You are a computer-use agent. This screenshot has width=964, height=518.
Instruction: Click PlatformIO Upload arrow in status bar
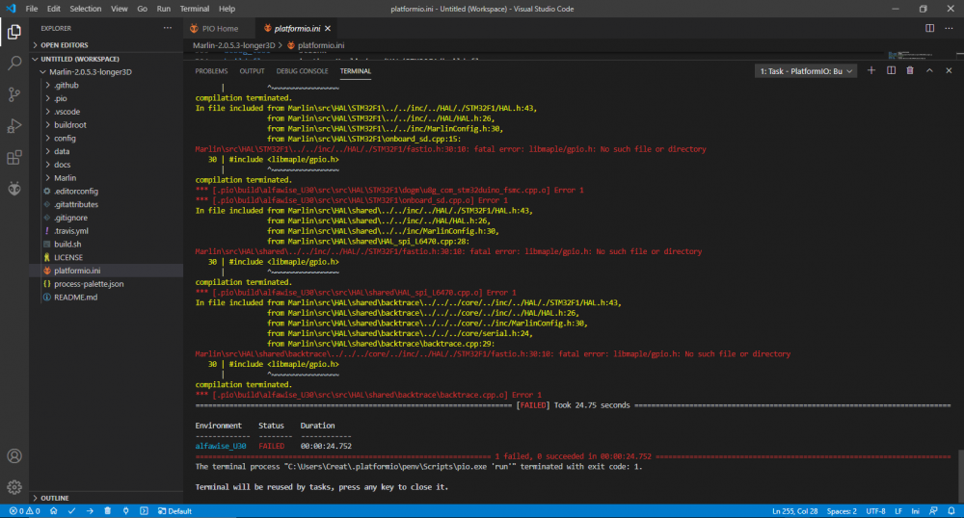[x=90, y=511]
